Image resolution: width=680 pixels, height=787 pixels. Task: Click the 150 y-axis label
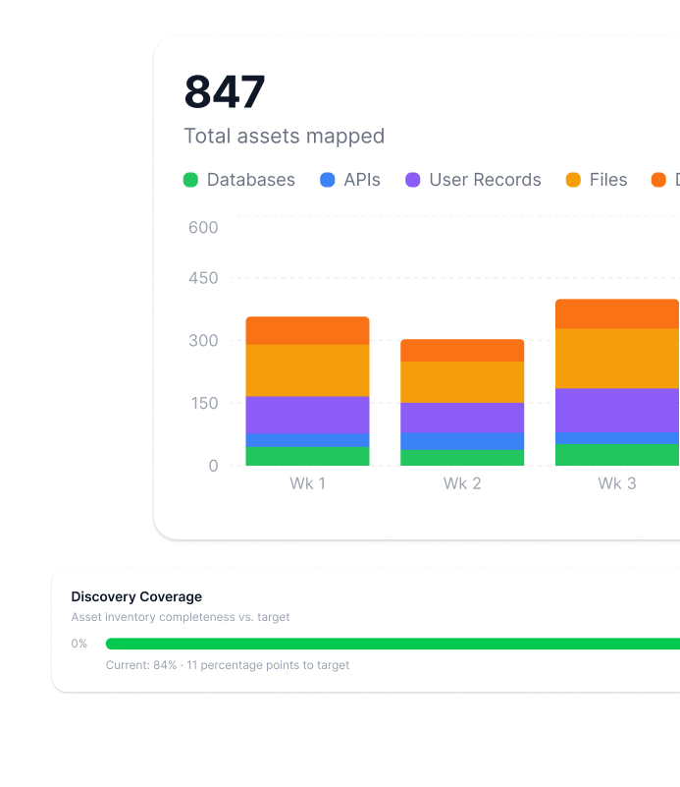click(x=204, y=403)
